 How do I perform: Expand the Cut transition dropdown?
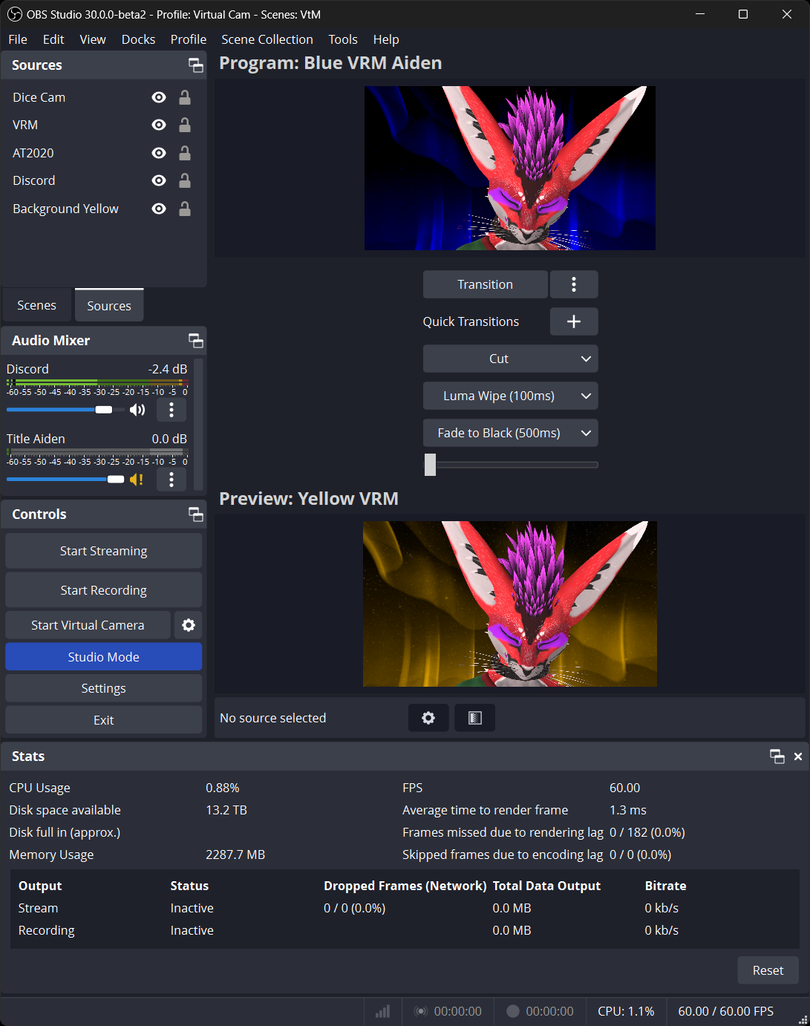[510, 359]
